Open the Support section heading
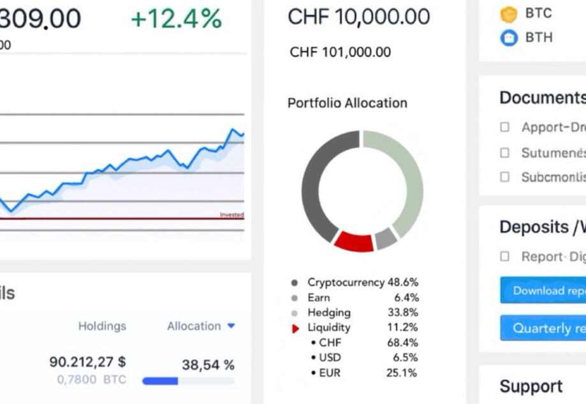 pos(531,386)
